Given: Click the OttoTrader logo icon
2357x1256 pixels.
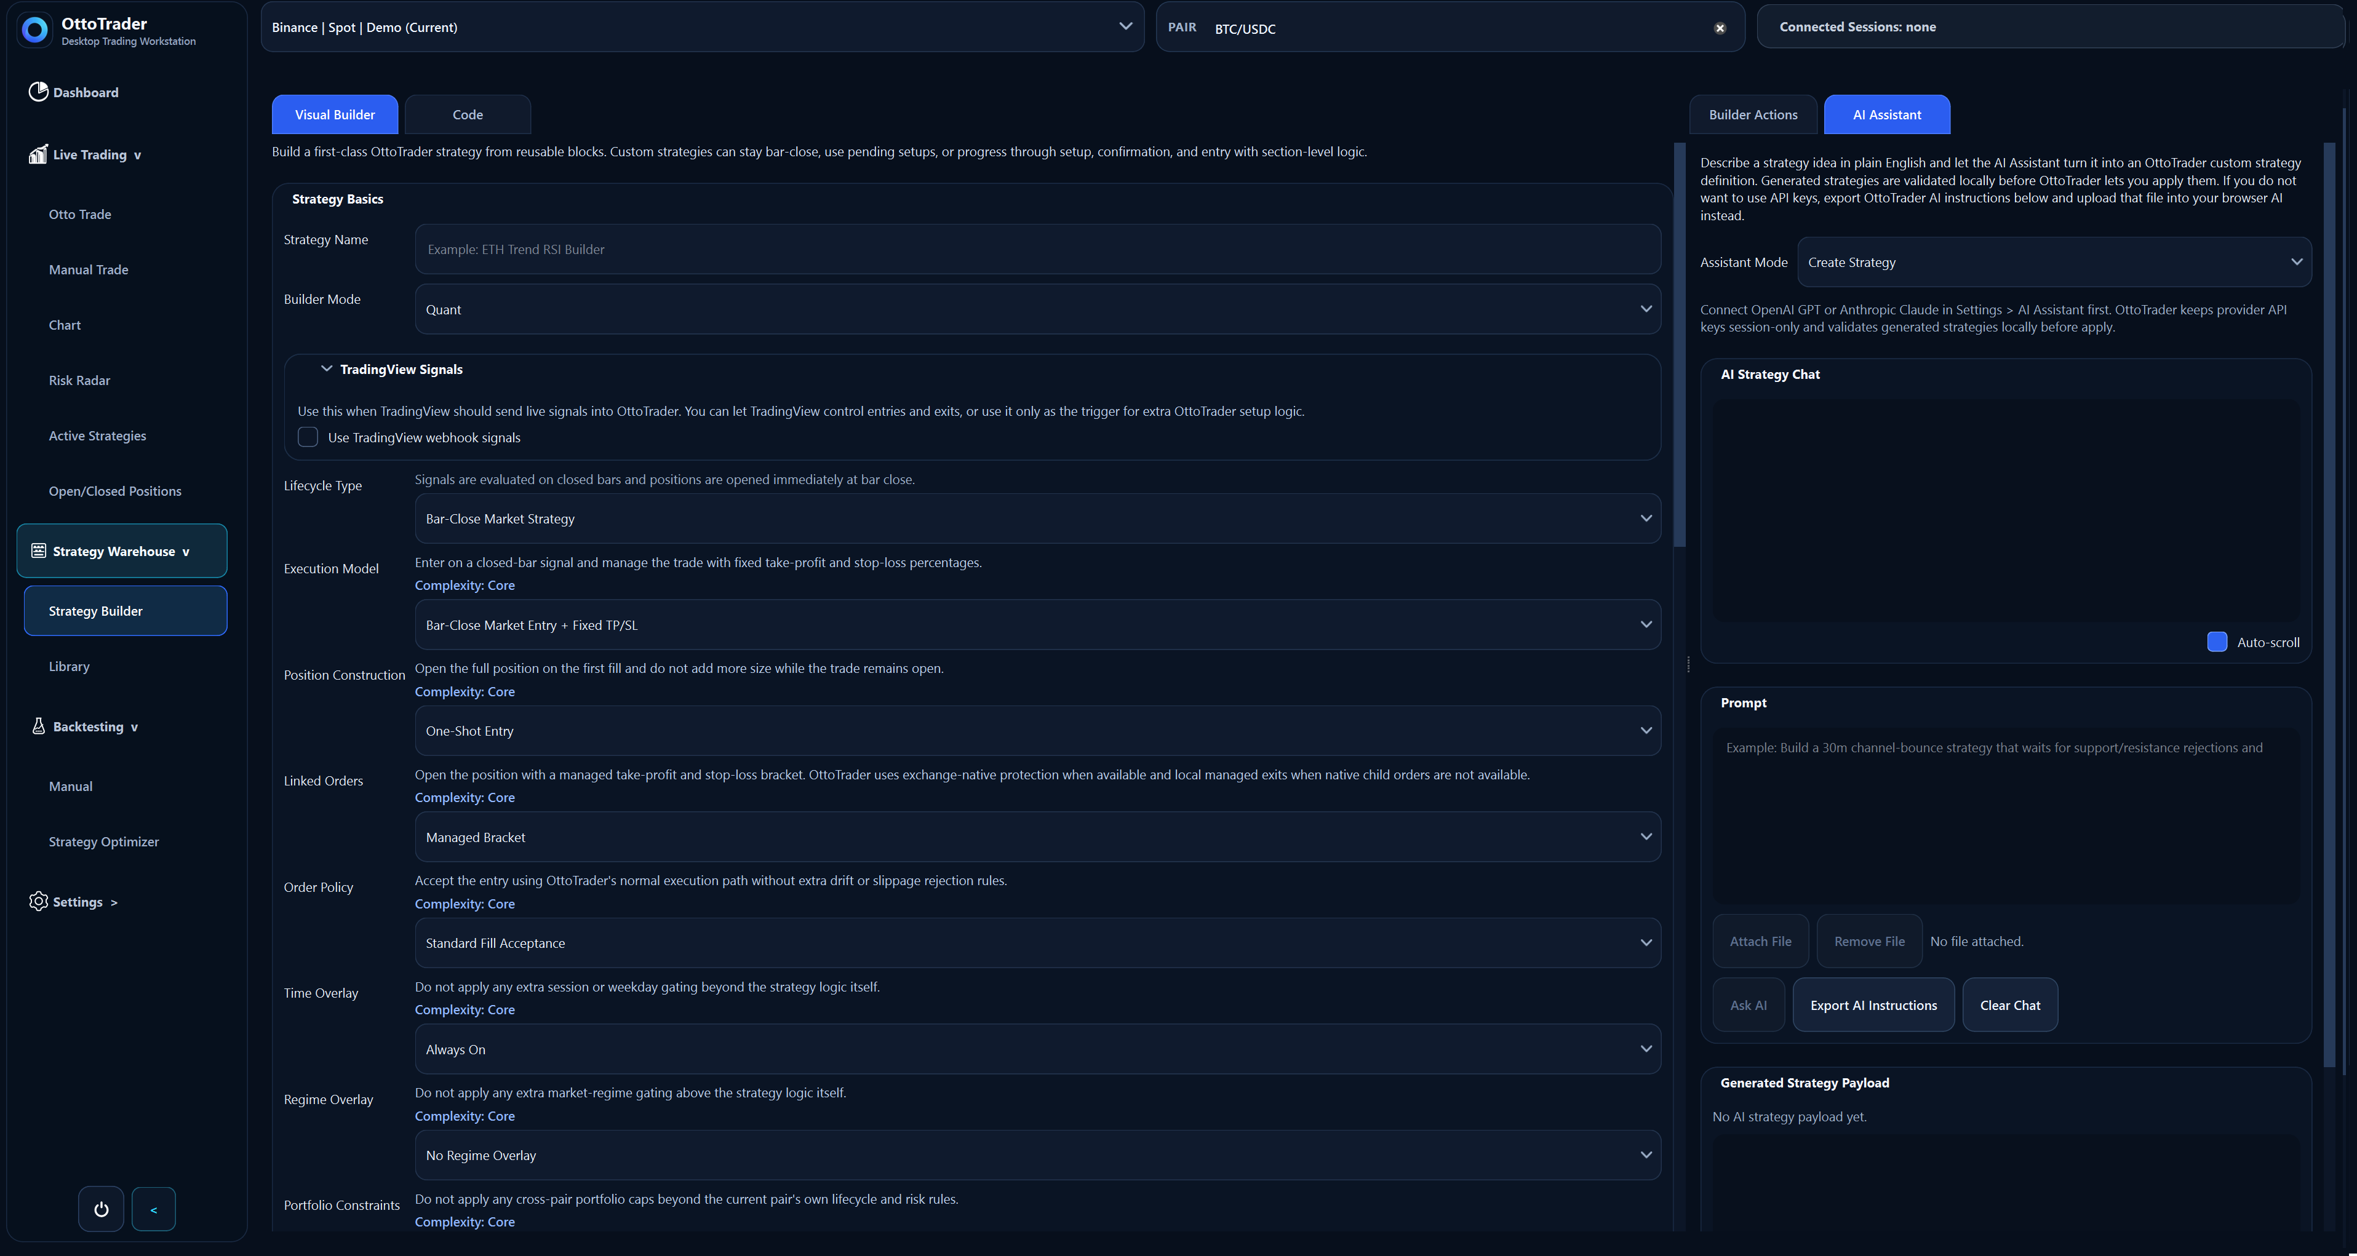Looking at the screenshot, I should [35, 30].
